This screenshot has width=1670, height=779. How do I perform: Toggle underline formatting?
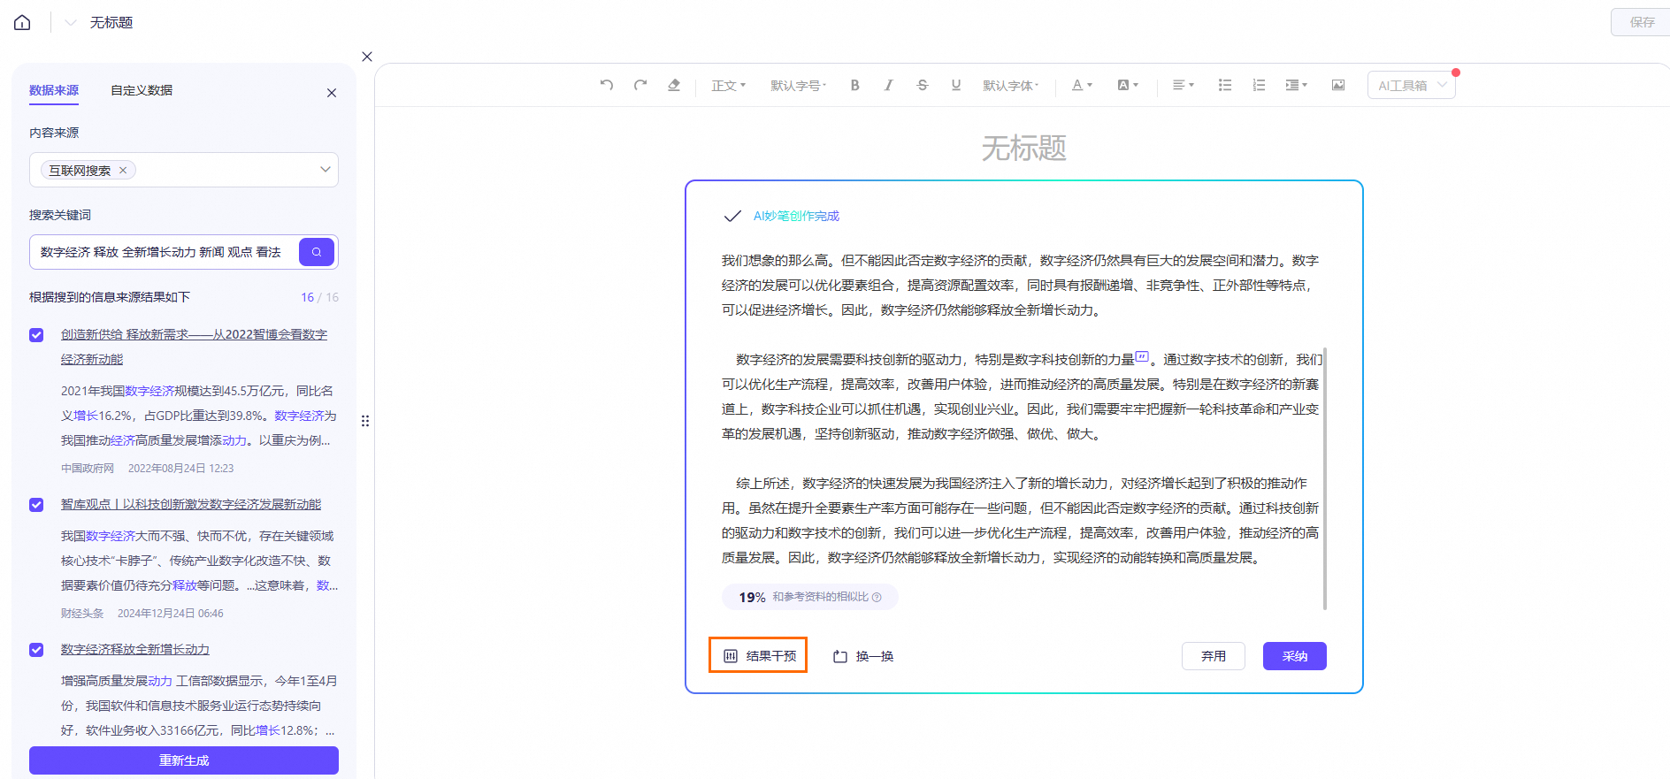(x=956, y=85)
